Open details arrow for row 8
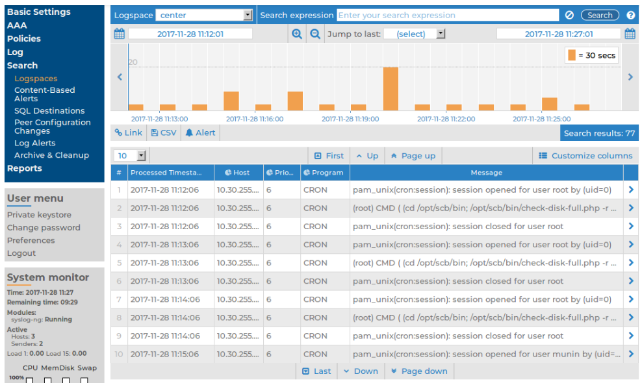Screen dimensions: 642x385 (631, 317)
